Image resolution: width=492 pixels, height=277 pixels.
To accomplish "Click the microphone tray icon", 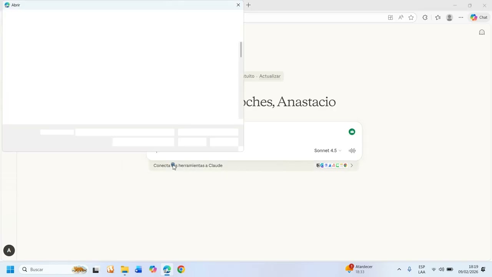I will pyautogui.click(x=409, y=269).
